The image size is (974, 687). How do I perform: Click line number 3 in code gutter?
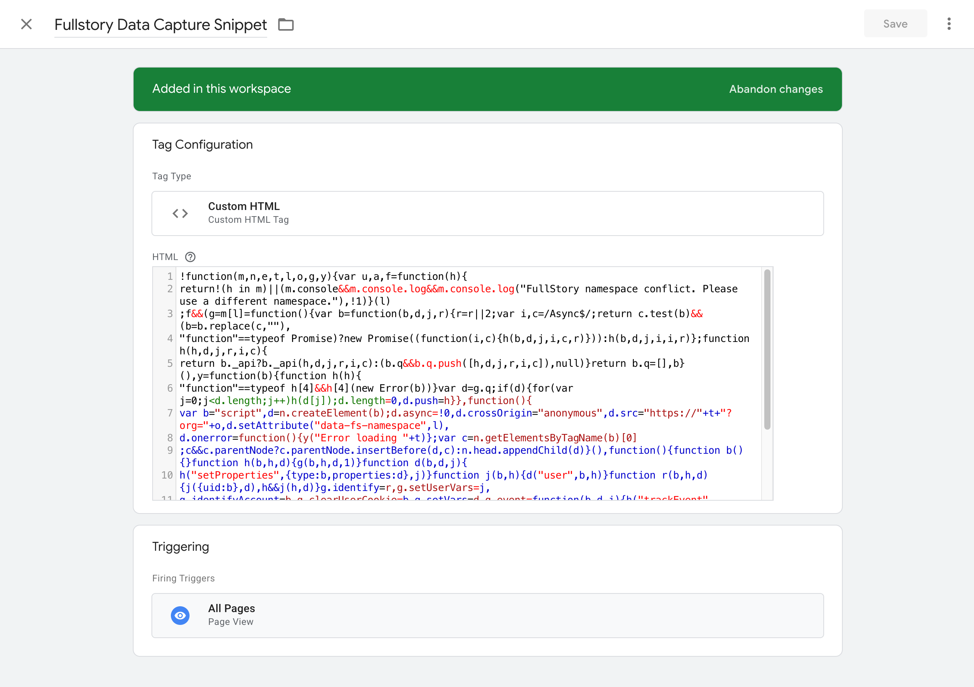(170, 314)
